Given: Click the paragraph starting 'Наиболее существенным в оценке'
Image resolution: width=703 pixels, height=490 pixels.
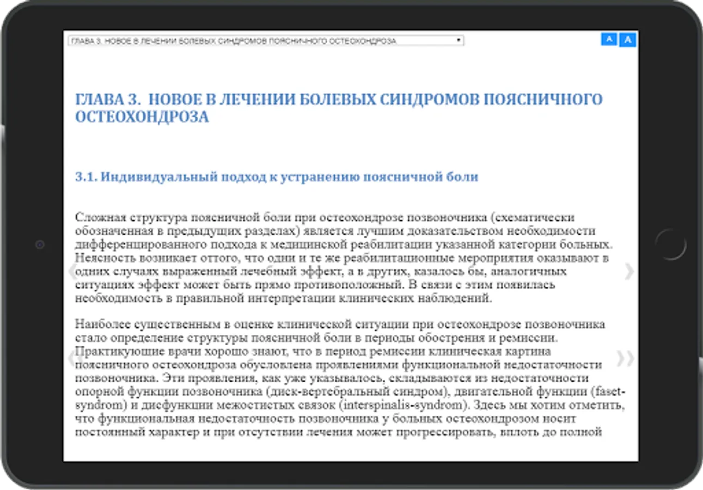Looking at the screenshot, I should click(351, 378).
